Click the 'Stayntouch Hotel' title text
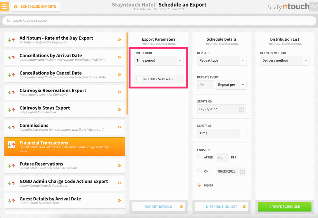Image resolution: width=318 pixels, height=218 pixels. pos(133,4)
